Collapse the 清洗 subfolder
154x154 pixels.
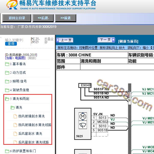point(19,107)
